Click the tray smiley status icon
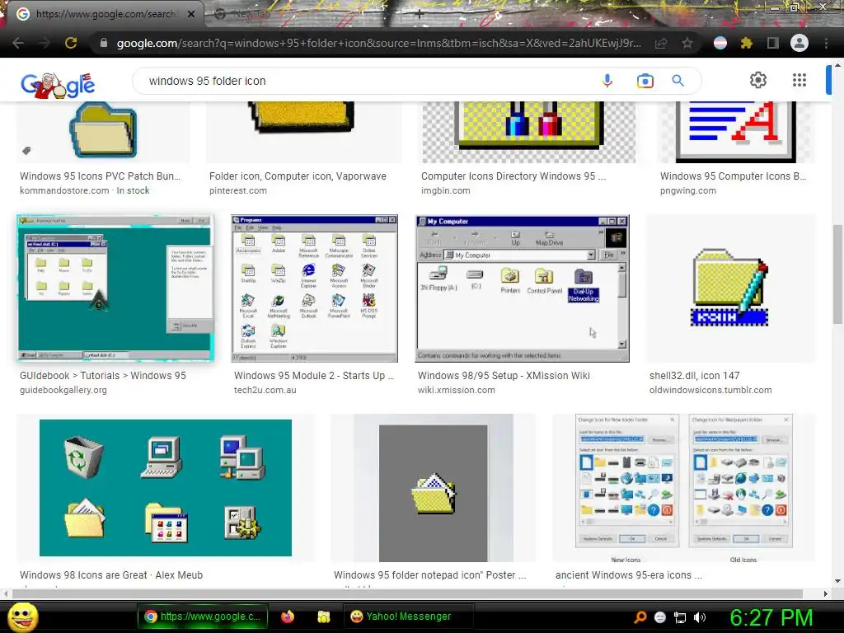 click(660, 617)
